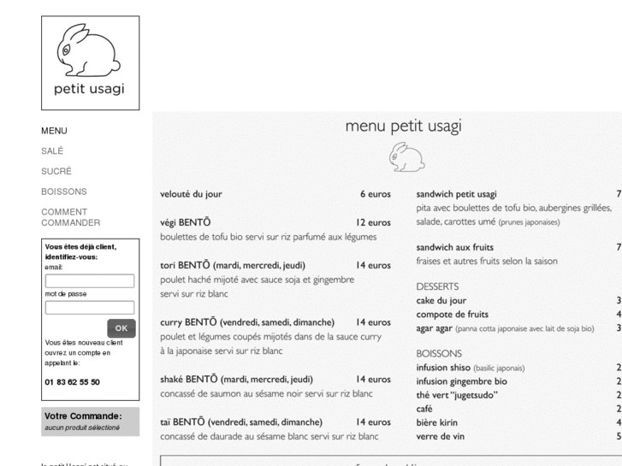Screen dimensions: 622x466
Task: Select 'taï BENTŌ' dish title
Action: [241, 422]
